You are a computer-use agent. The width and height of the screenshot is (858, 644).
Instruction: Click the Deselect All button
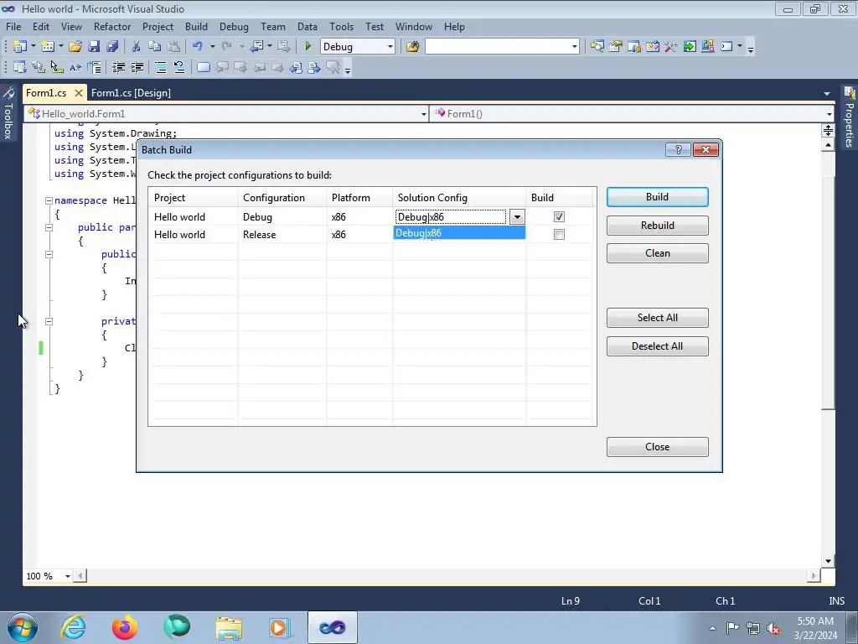click(x=657, y=346)
